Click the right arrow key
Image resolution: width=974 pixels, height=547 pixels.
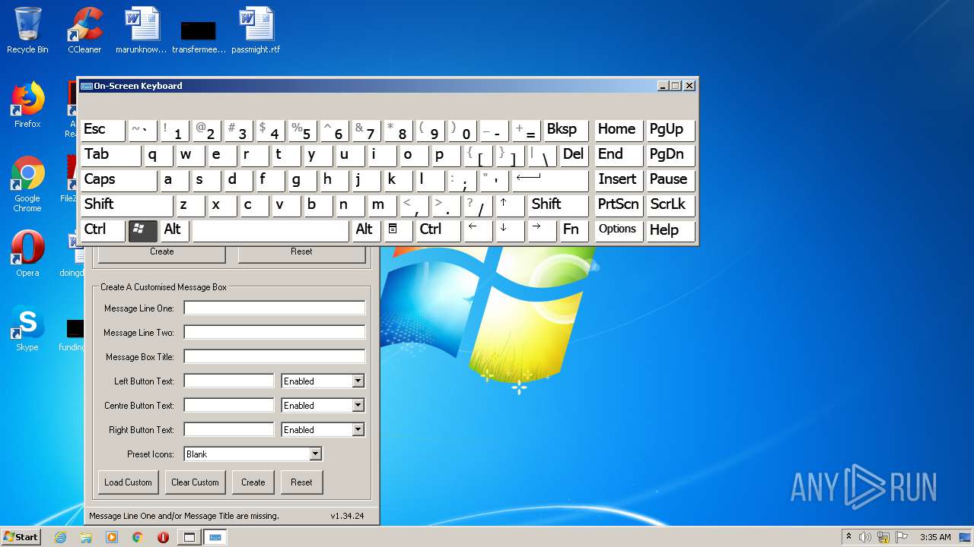tap(541, 230)
